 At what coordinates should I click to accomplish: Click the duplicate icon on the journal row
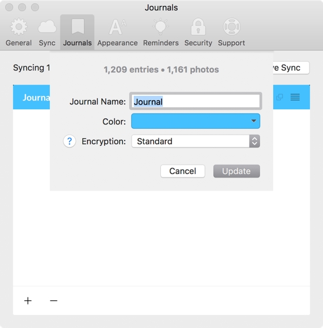click(280, 97)
